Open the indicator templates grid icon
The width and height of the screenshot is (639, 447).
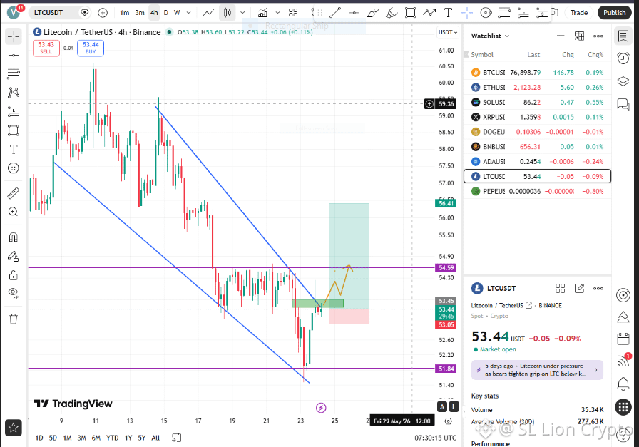[x=293, y=13]
